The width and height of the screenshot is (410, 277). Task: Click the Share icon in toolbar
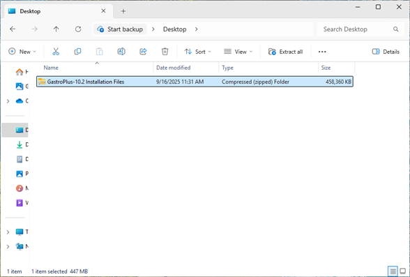143,52
